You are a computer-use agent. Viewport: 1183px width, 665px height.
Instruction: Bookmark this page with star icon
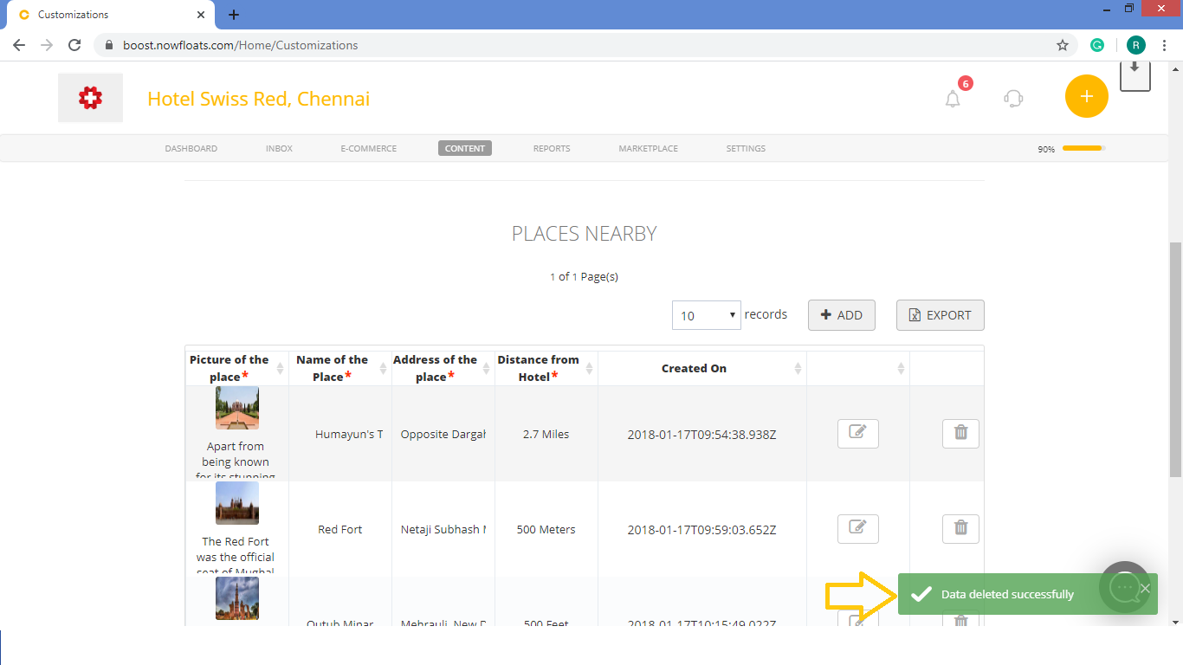point(1063,45)
